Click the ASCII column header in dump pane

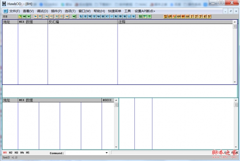(107, 100)
